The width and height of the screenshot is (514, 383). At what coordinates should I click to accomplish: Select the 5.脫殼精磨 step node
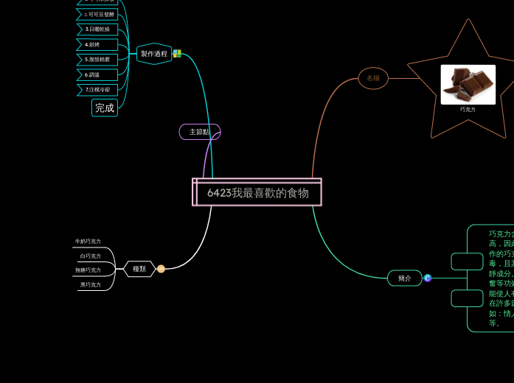97,60
